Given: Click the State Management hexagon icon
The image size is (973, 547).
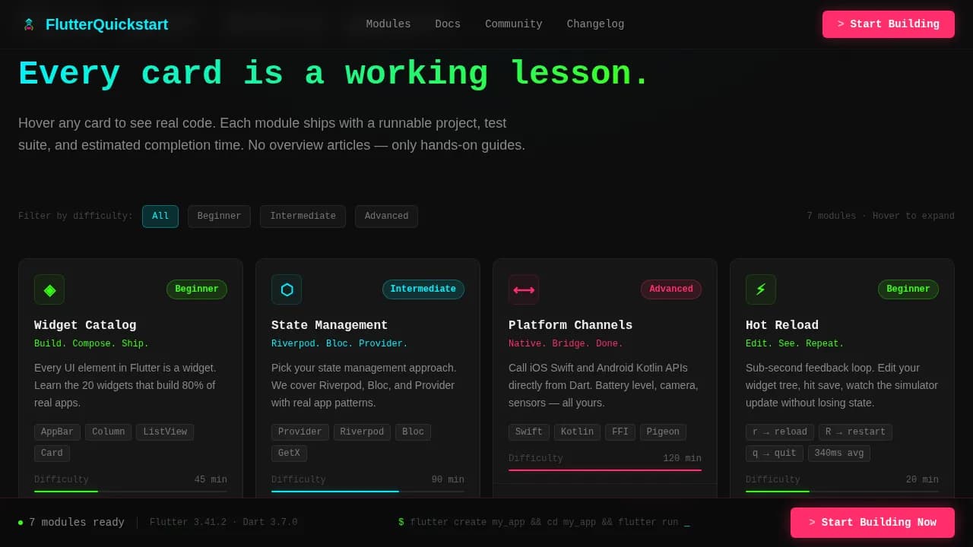Looking at the screenshot, I should click(x=287, y=289).
